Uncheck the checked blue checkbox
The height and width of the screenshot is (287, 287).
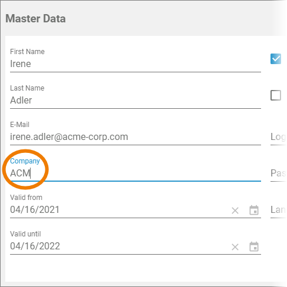[x=276, y=59]
